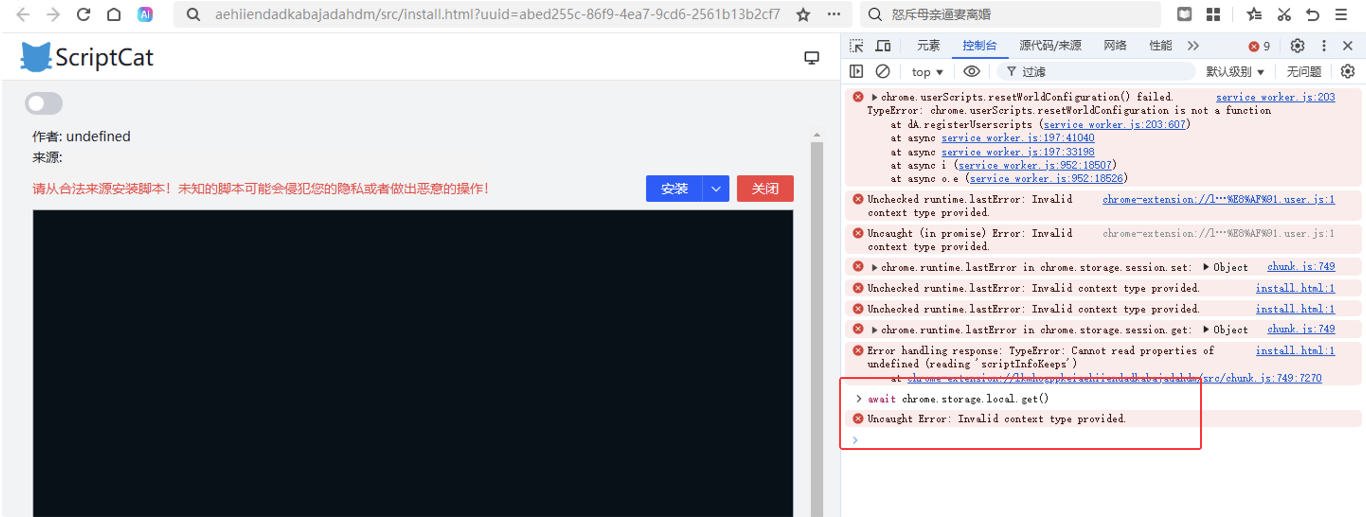Click the 'await chrome.storage.local.get()' entry
The width and height of the screenshot is (1366, 517).
958,399
